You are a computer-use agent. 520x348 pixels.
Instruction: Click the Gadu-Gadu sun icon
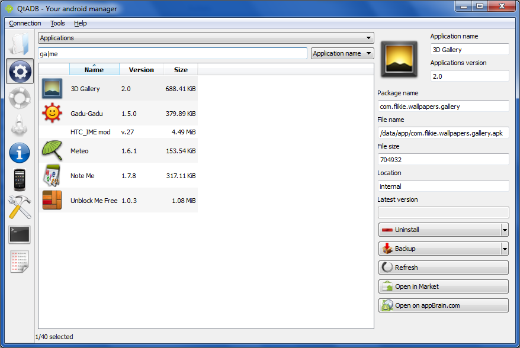coord(52,114)
